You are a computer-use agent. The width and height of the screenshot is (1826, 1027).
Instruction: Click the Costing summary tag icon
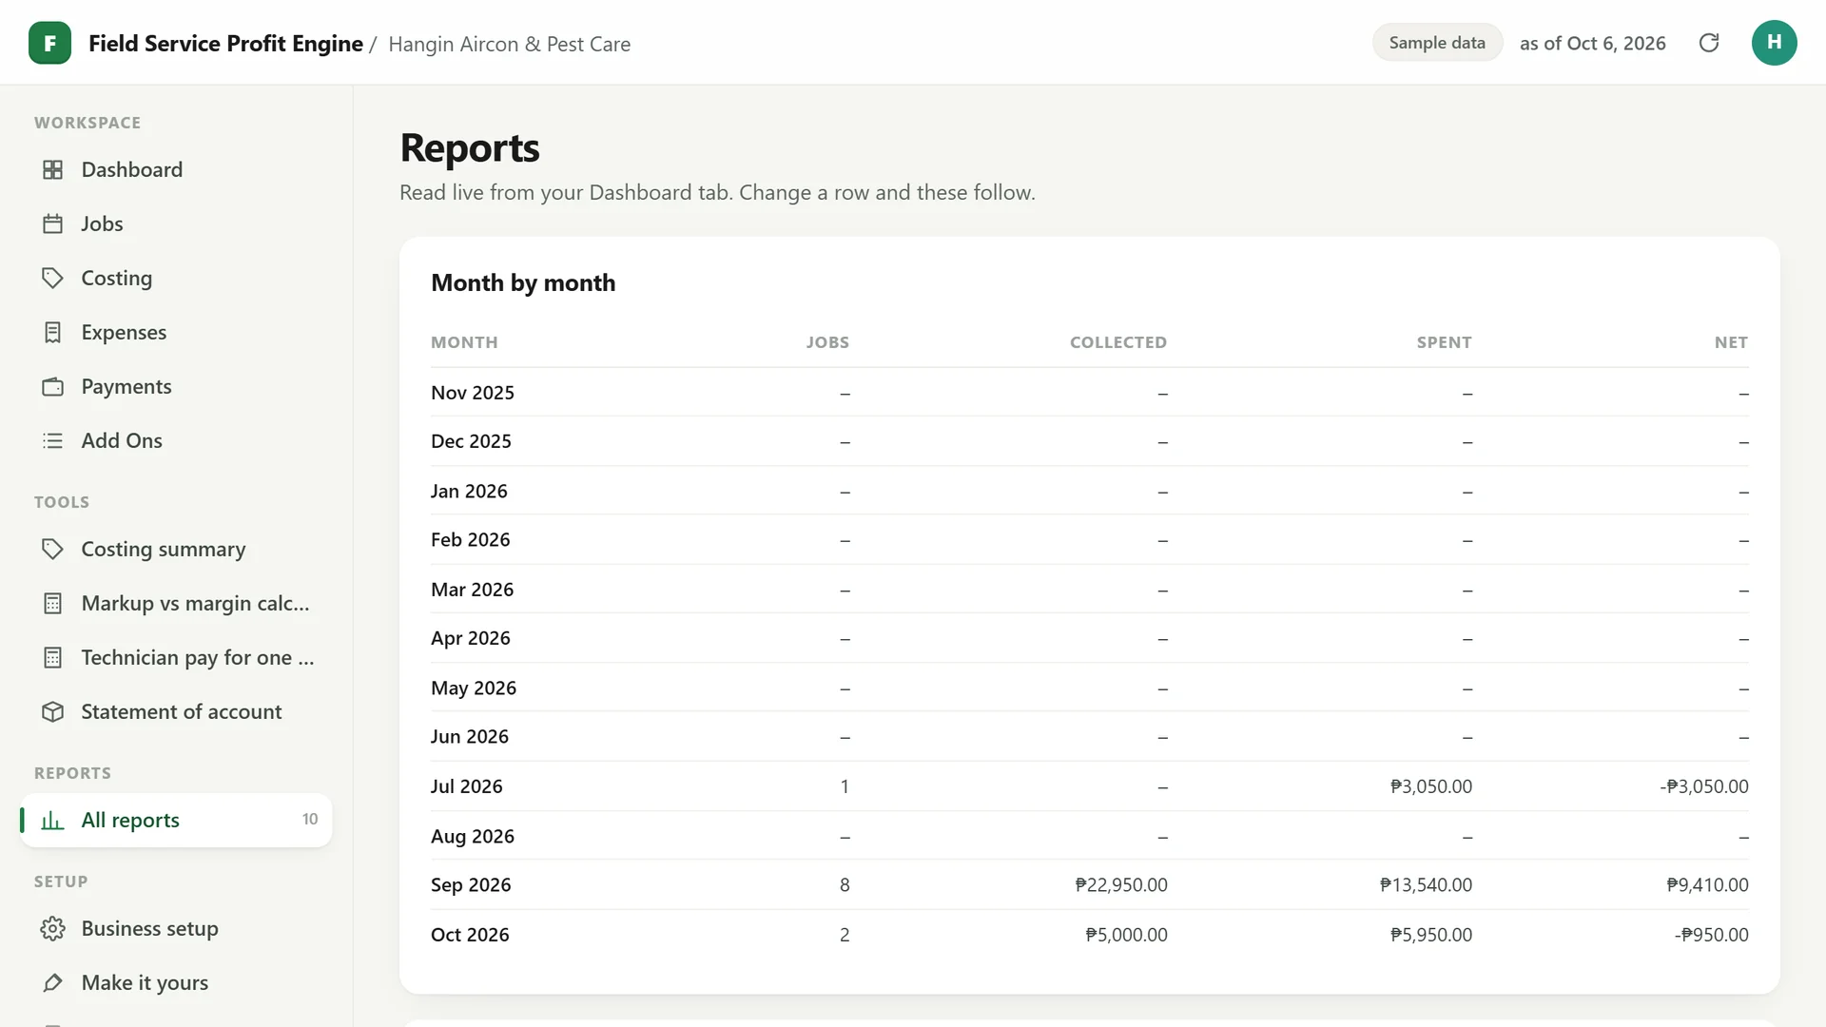coord(53,549)
